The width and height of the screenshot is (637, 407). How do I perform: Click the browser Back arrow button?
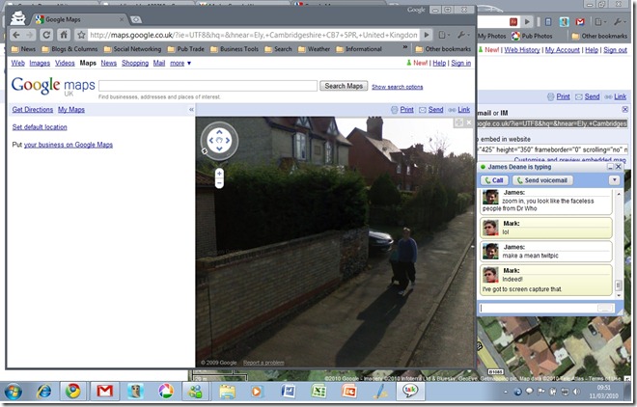click(x=16, y=35)
